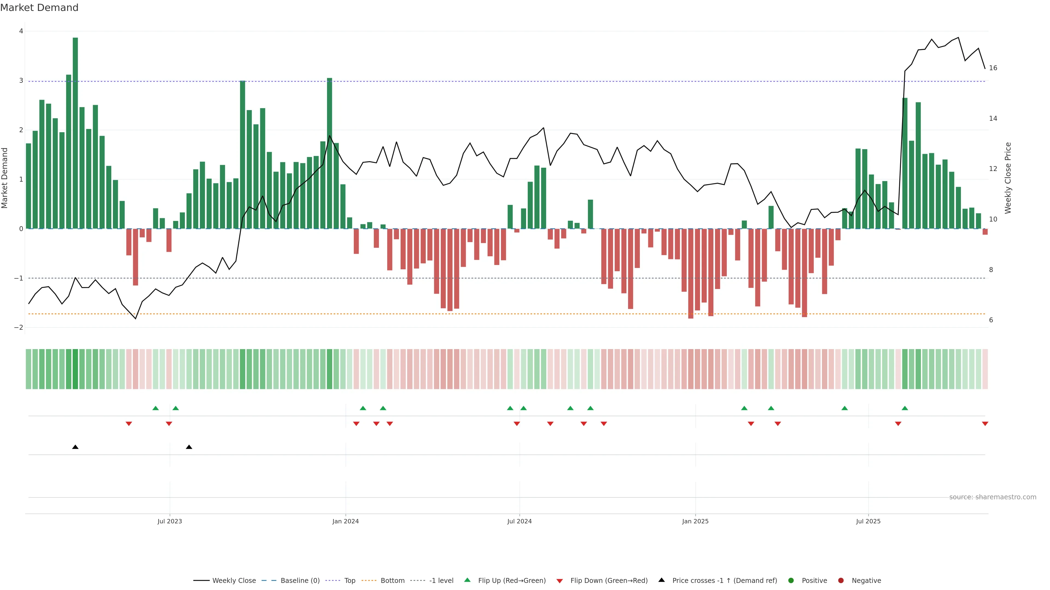Click the red Negative legend circle
1050x590 pixels.
point(841,580)
